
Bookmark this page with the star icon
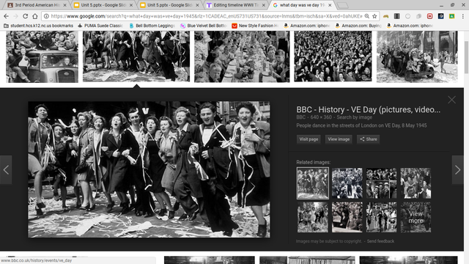(374, 16)
